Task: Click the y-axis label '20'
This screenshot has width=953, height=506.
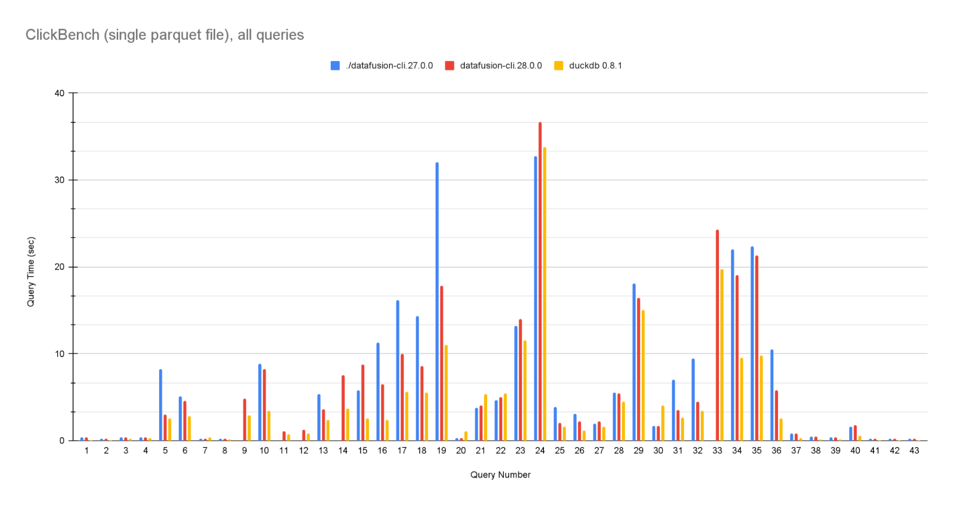Action: 60,267
